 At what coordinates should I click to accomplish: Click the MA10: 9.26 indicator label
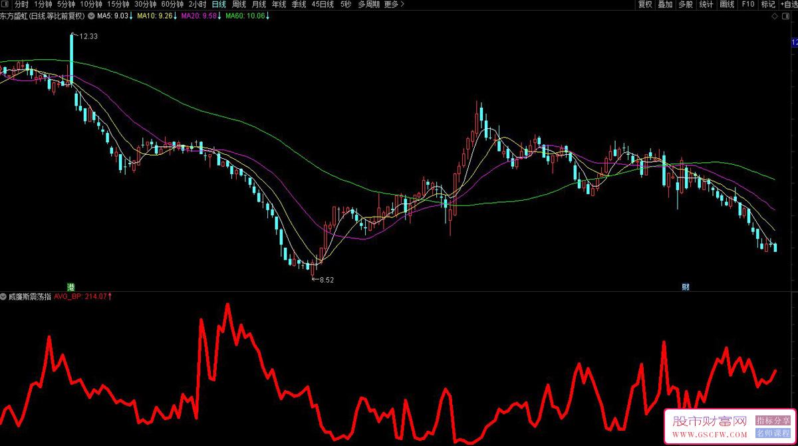click(x=156, y=15)
